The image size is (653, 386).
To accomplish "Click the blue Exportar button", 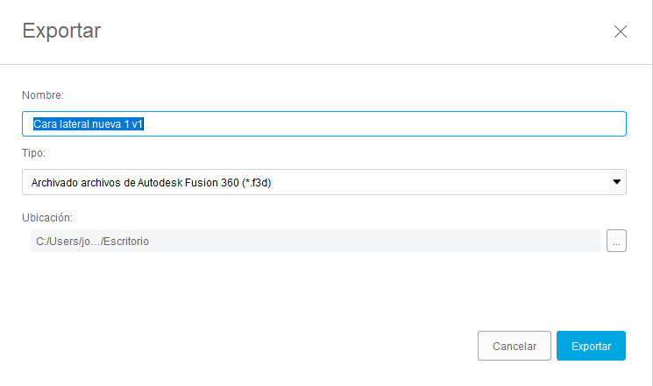I will [591, 346].
